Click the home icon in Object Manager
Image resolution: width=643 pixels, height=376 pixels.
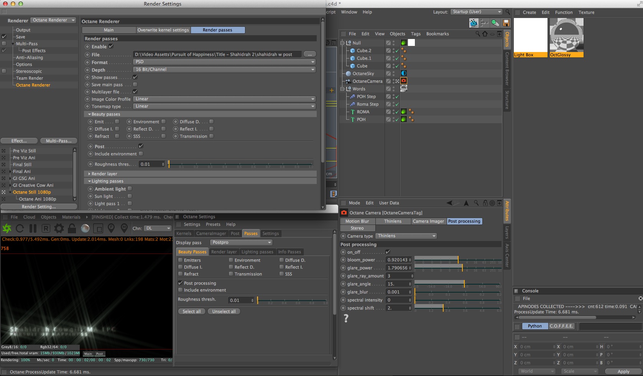coord(485,34)
